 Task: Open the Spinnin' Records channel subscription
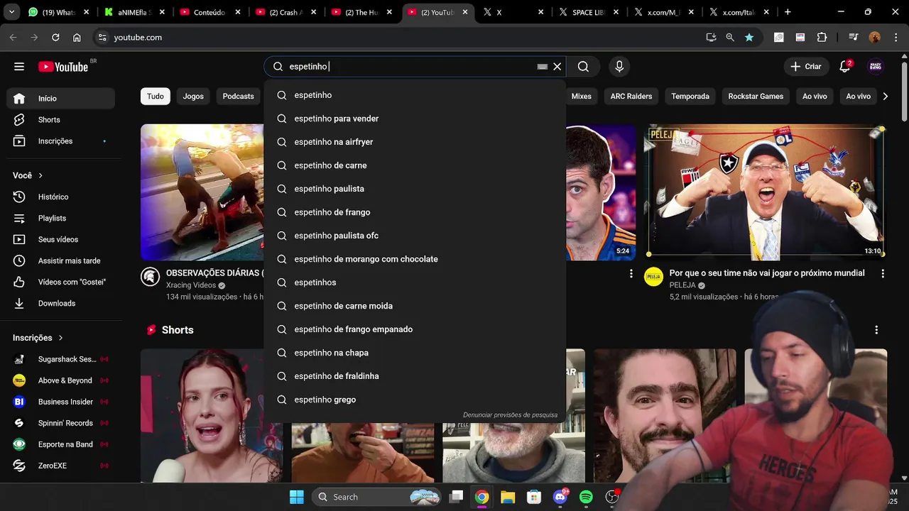[x=60, y=423]
